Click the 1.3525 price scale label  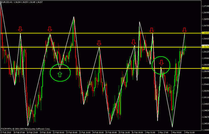click(x=206, y=91)
